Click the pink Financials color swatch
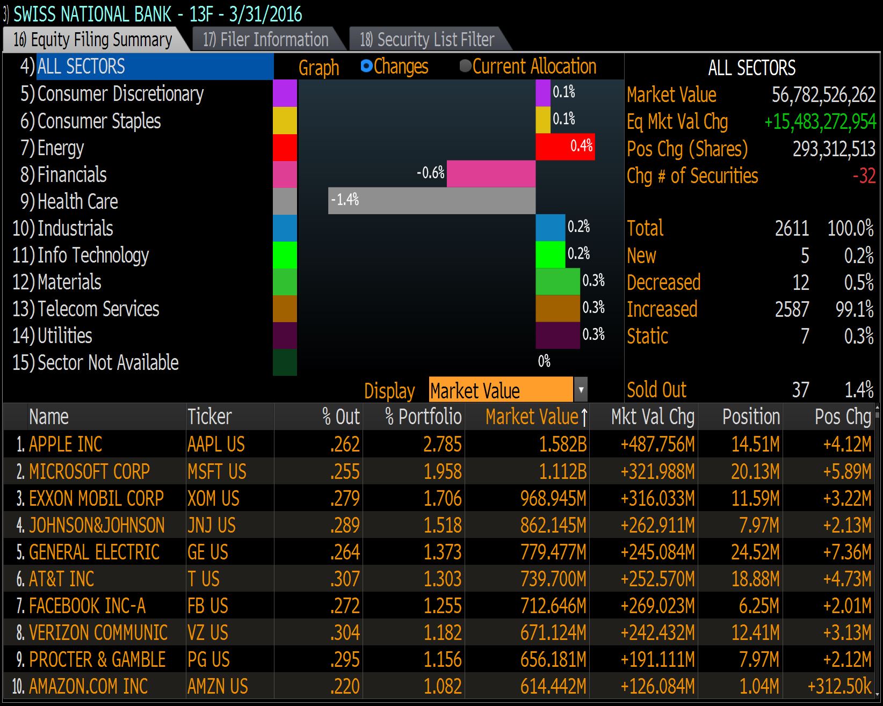The height and width of the screenshot is (706, 883). coord(285,174)
